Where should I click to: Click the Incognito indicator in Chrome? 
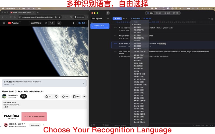(79, 17)
